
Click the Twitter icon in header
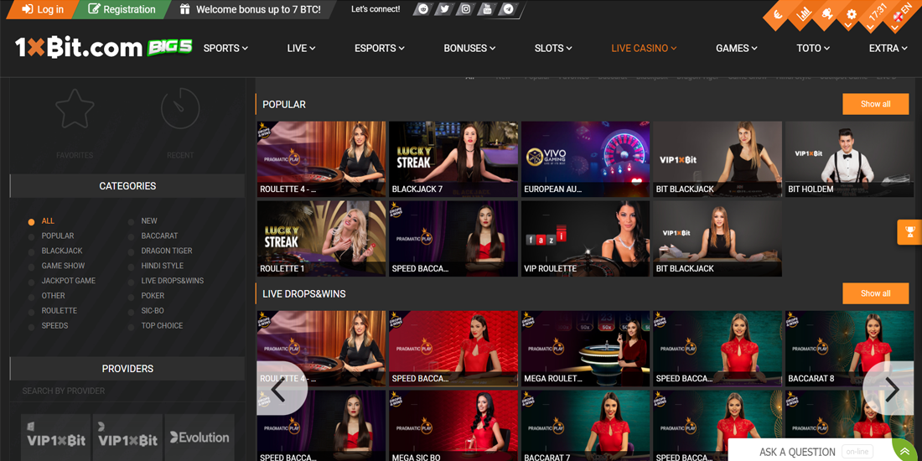point(444,9)
